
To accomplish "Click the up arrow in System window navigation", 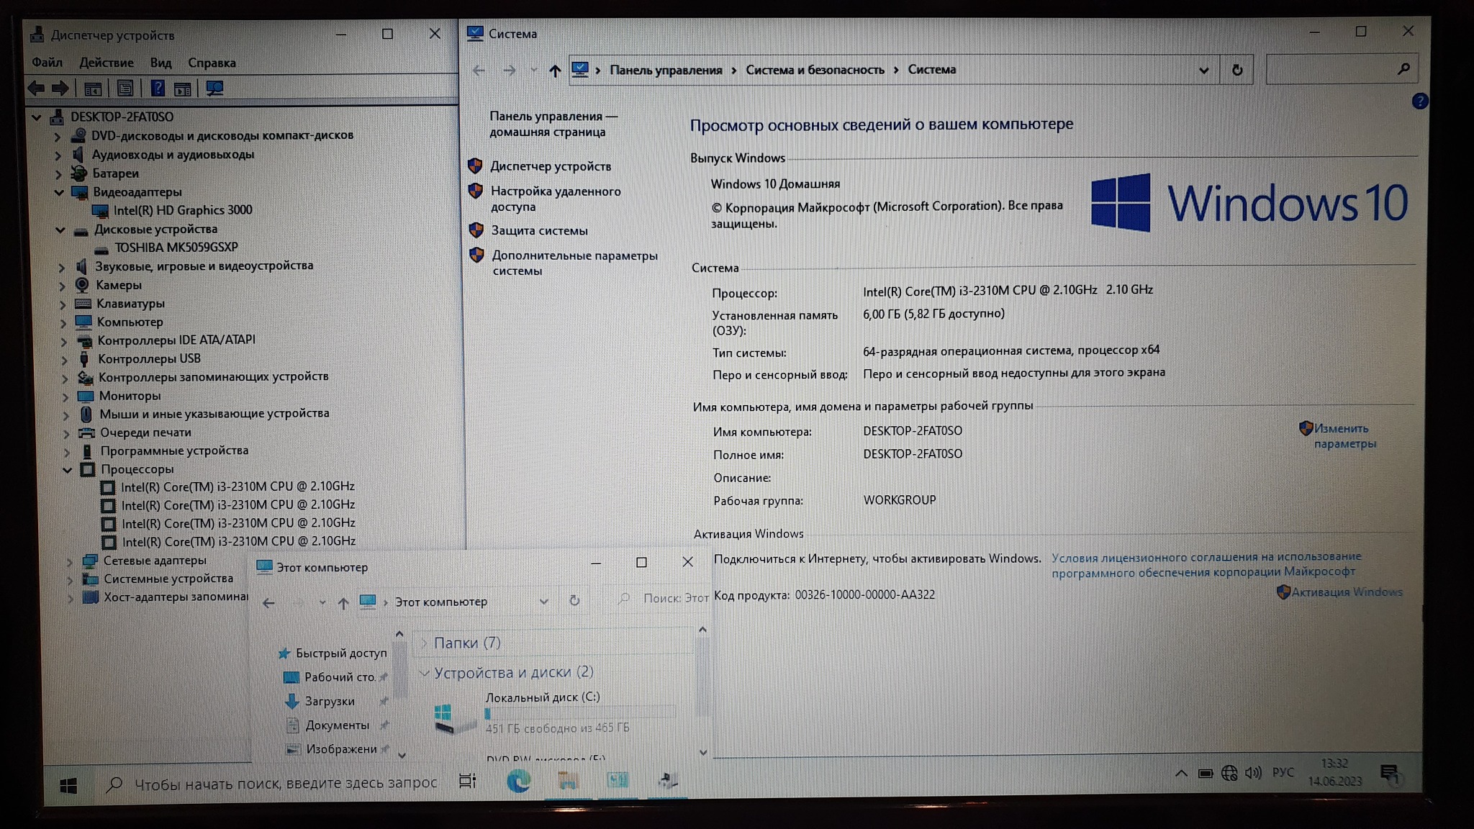I will tap(554, 71).
